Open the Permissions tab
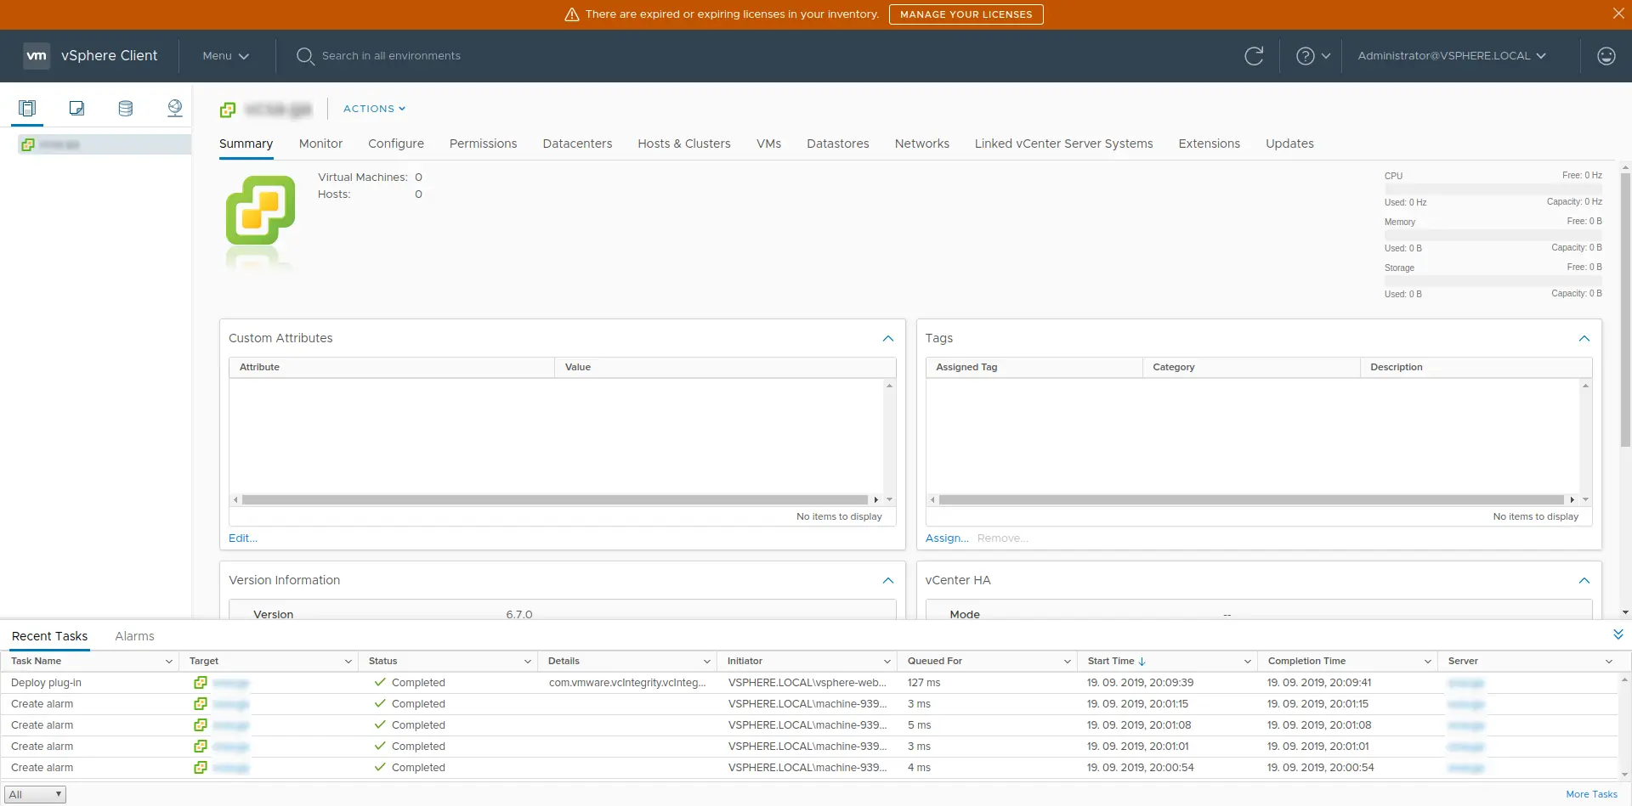The width and height of the screenshot is (1632, 806). pyautogui.click(x=483, y=144)
